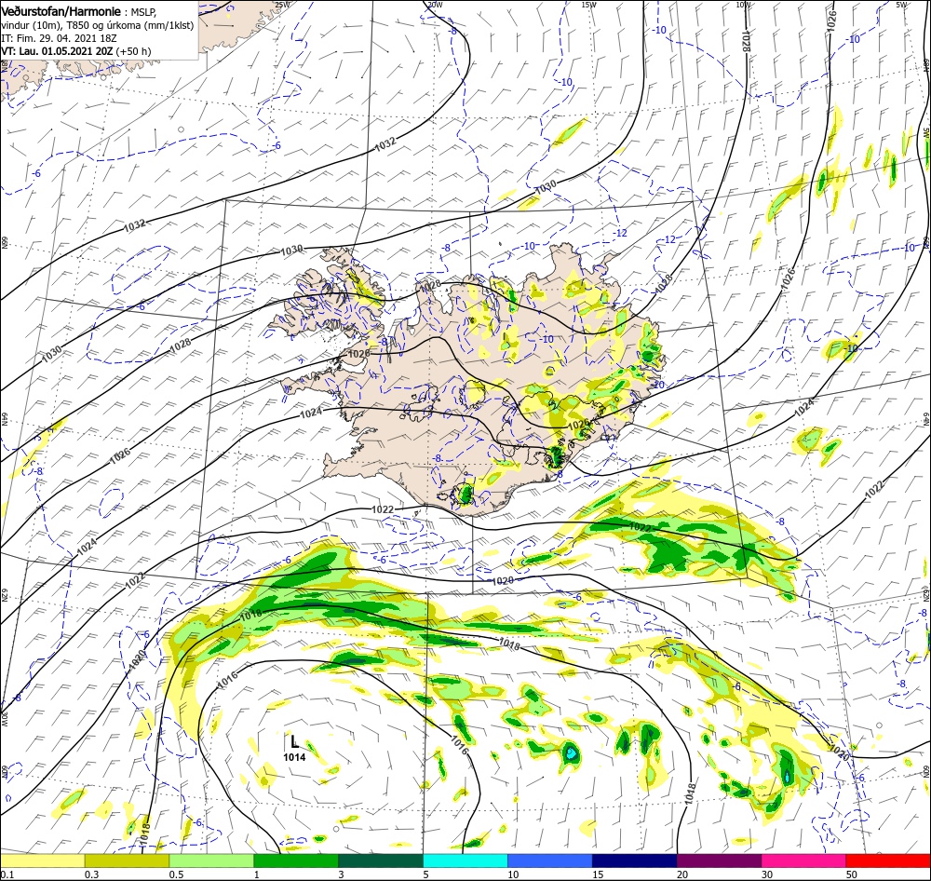The width and height of the screenshot is (931, 881).
Task: Click the 10W longitude label
Action: tap(743, 4)
